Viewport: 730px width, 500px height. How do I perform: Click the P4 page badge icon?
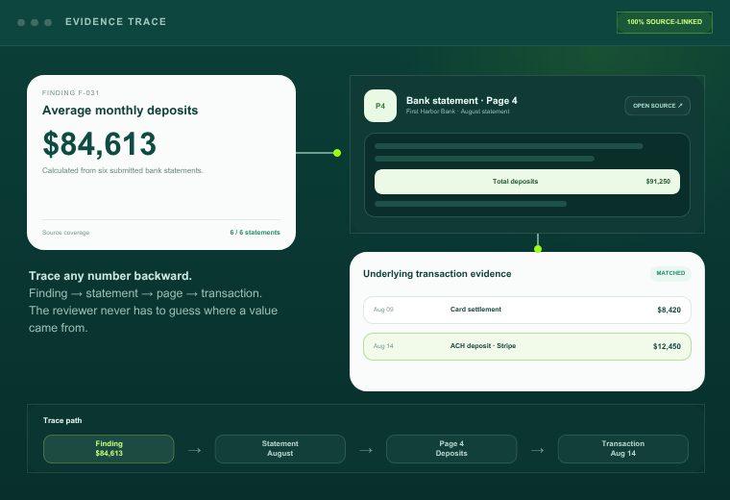pyautogui.click(x=380, y=106)
